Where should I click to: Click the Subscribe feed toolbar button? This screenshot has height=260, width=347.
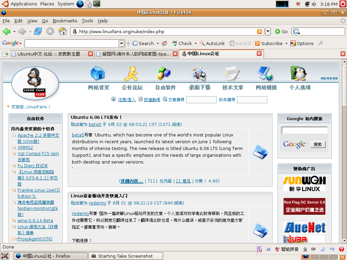269,43
